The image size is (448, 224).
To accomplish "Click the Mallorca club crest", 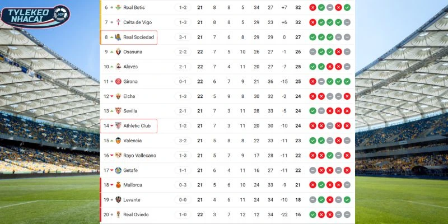I will pyautogui.click(x=118, y=185).
